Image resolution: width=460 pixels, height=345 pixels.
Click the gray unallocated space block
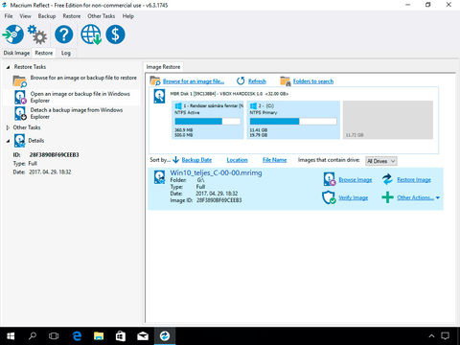[388, 120]
